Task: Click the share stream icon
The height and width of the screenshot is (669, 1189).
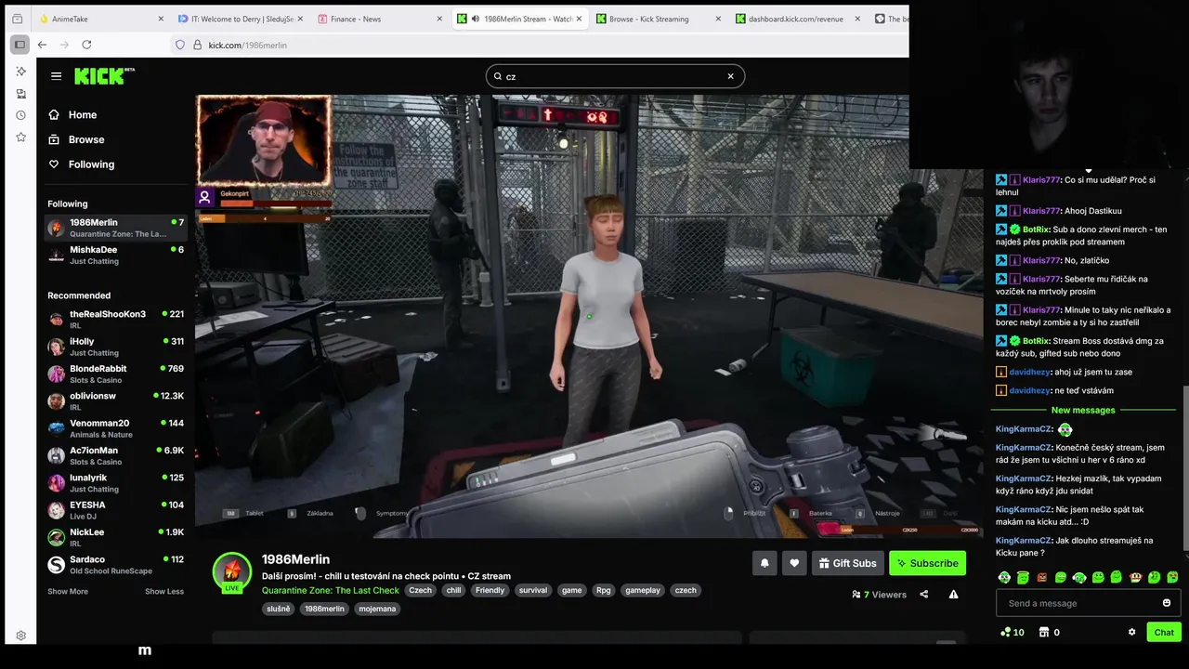Action: pos(924,595)
